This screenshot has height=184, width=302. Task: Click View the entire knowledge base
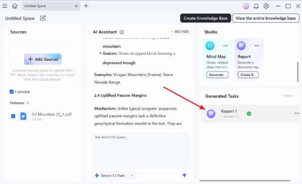tap(266, 18)
